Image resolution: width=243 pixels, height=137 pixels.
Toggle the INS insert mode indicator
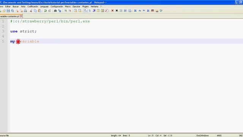241,135
